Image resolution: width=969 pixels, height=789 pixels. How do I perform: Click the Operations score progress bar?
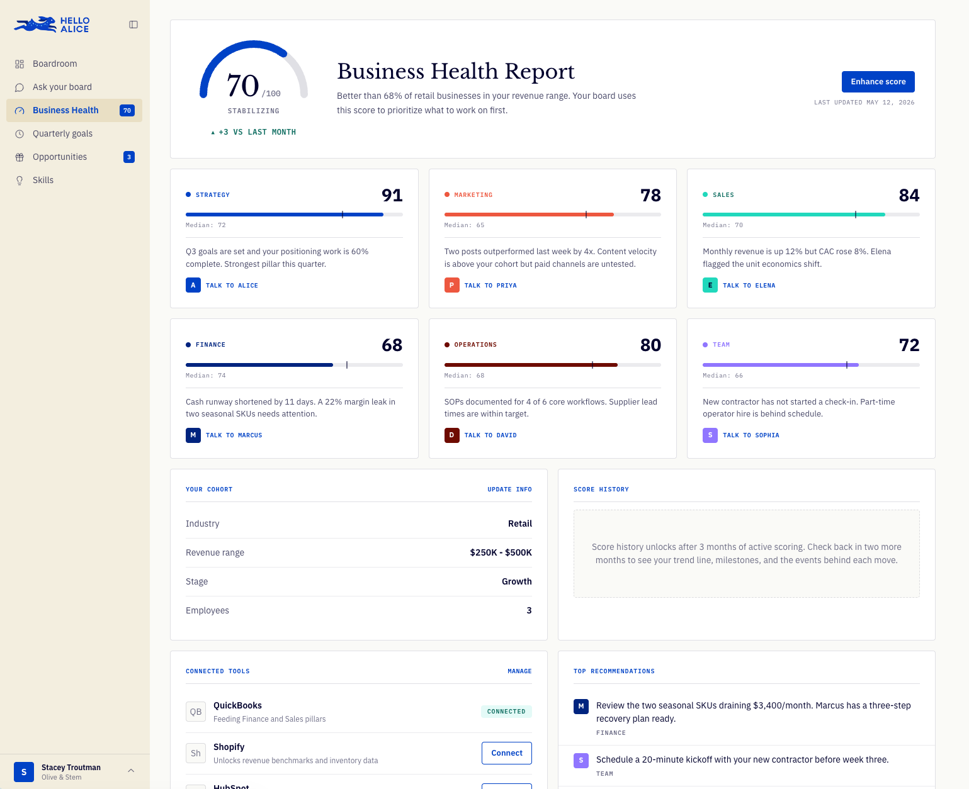[x=553, y=365]
